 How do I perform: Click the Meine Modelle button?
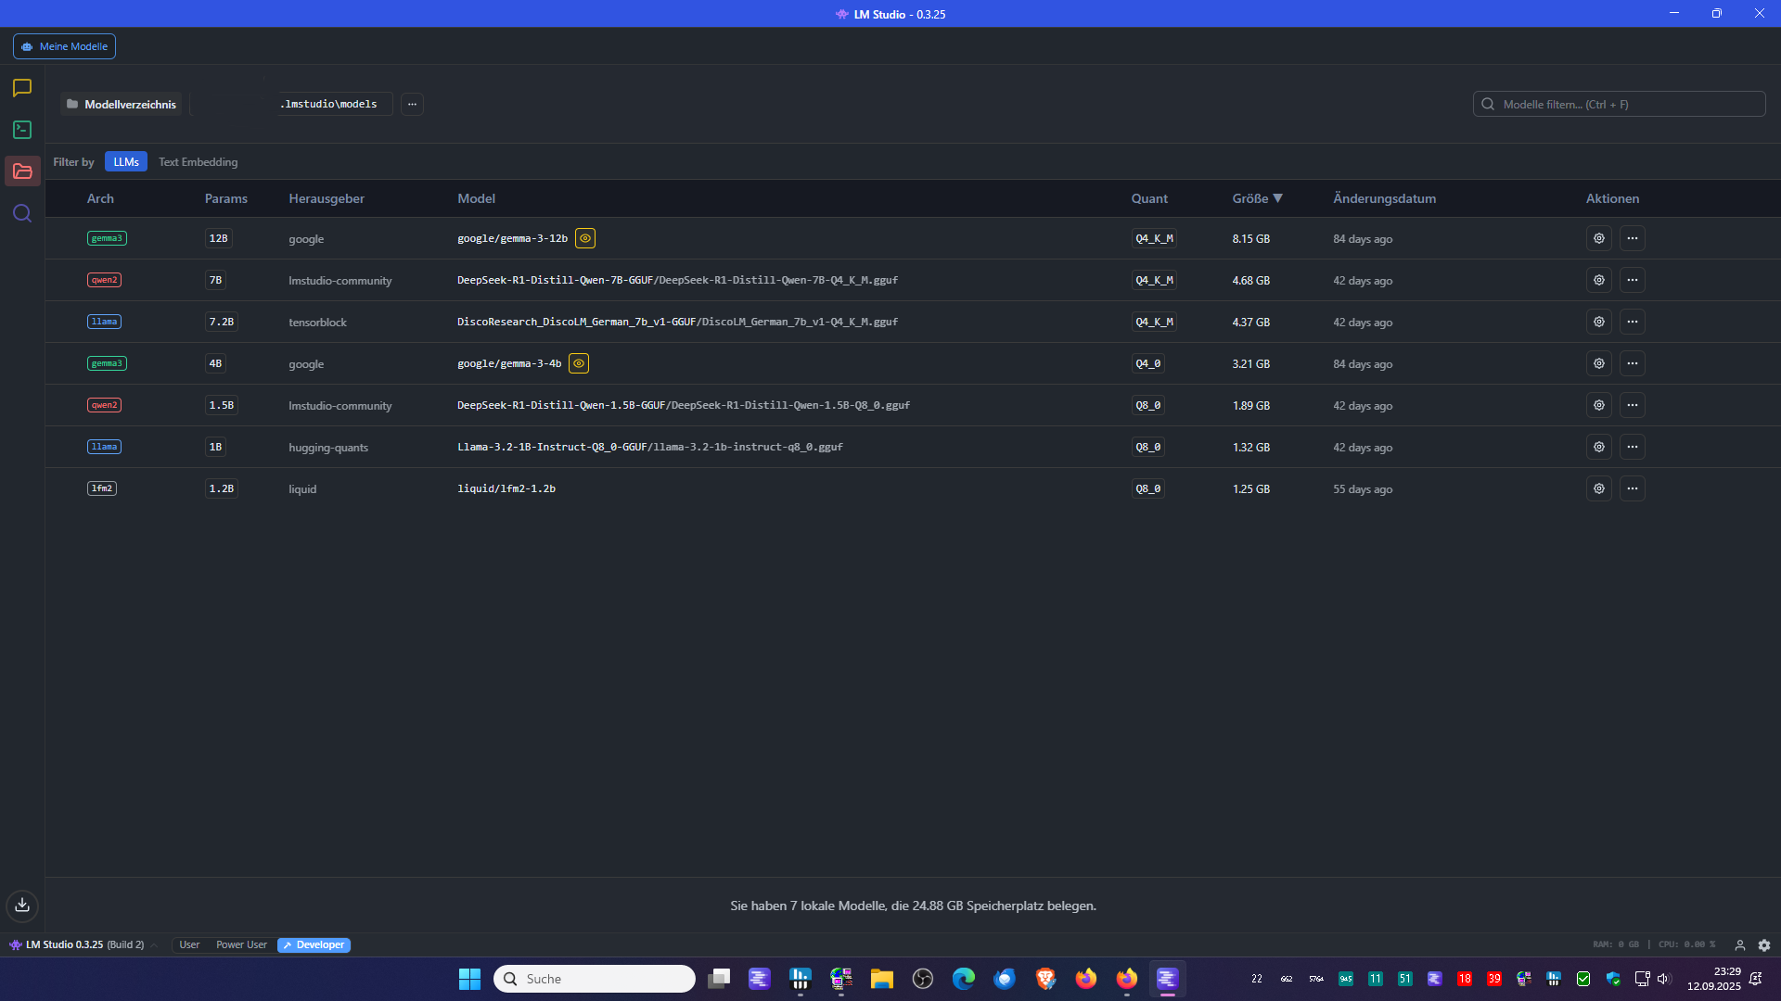coord(64,46)
